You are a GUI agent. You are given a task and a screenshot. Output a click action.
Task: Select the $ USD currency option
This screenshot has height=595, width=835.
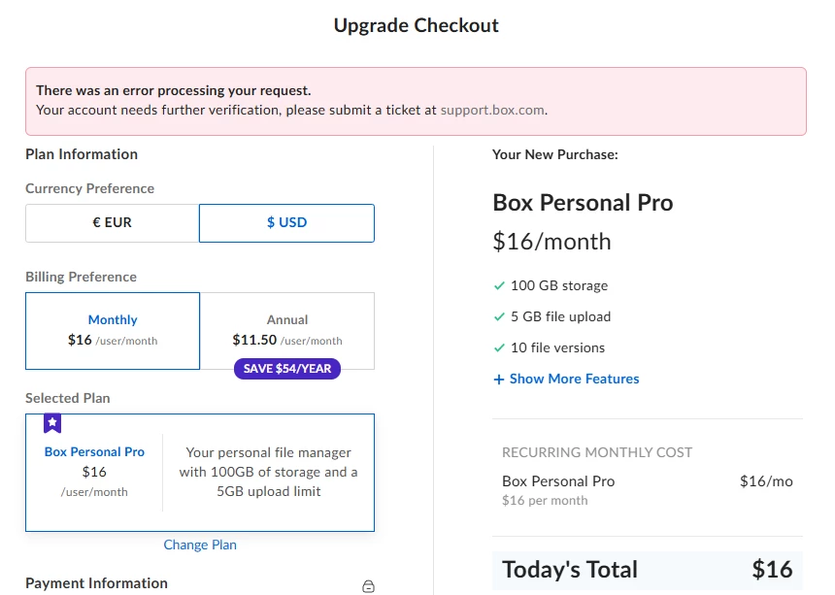tap(286, 223)
